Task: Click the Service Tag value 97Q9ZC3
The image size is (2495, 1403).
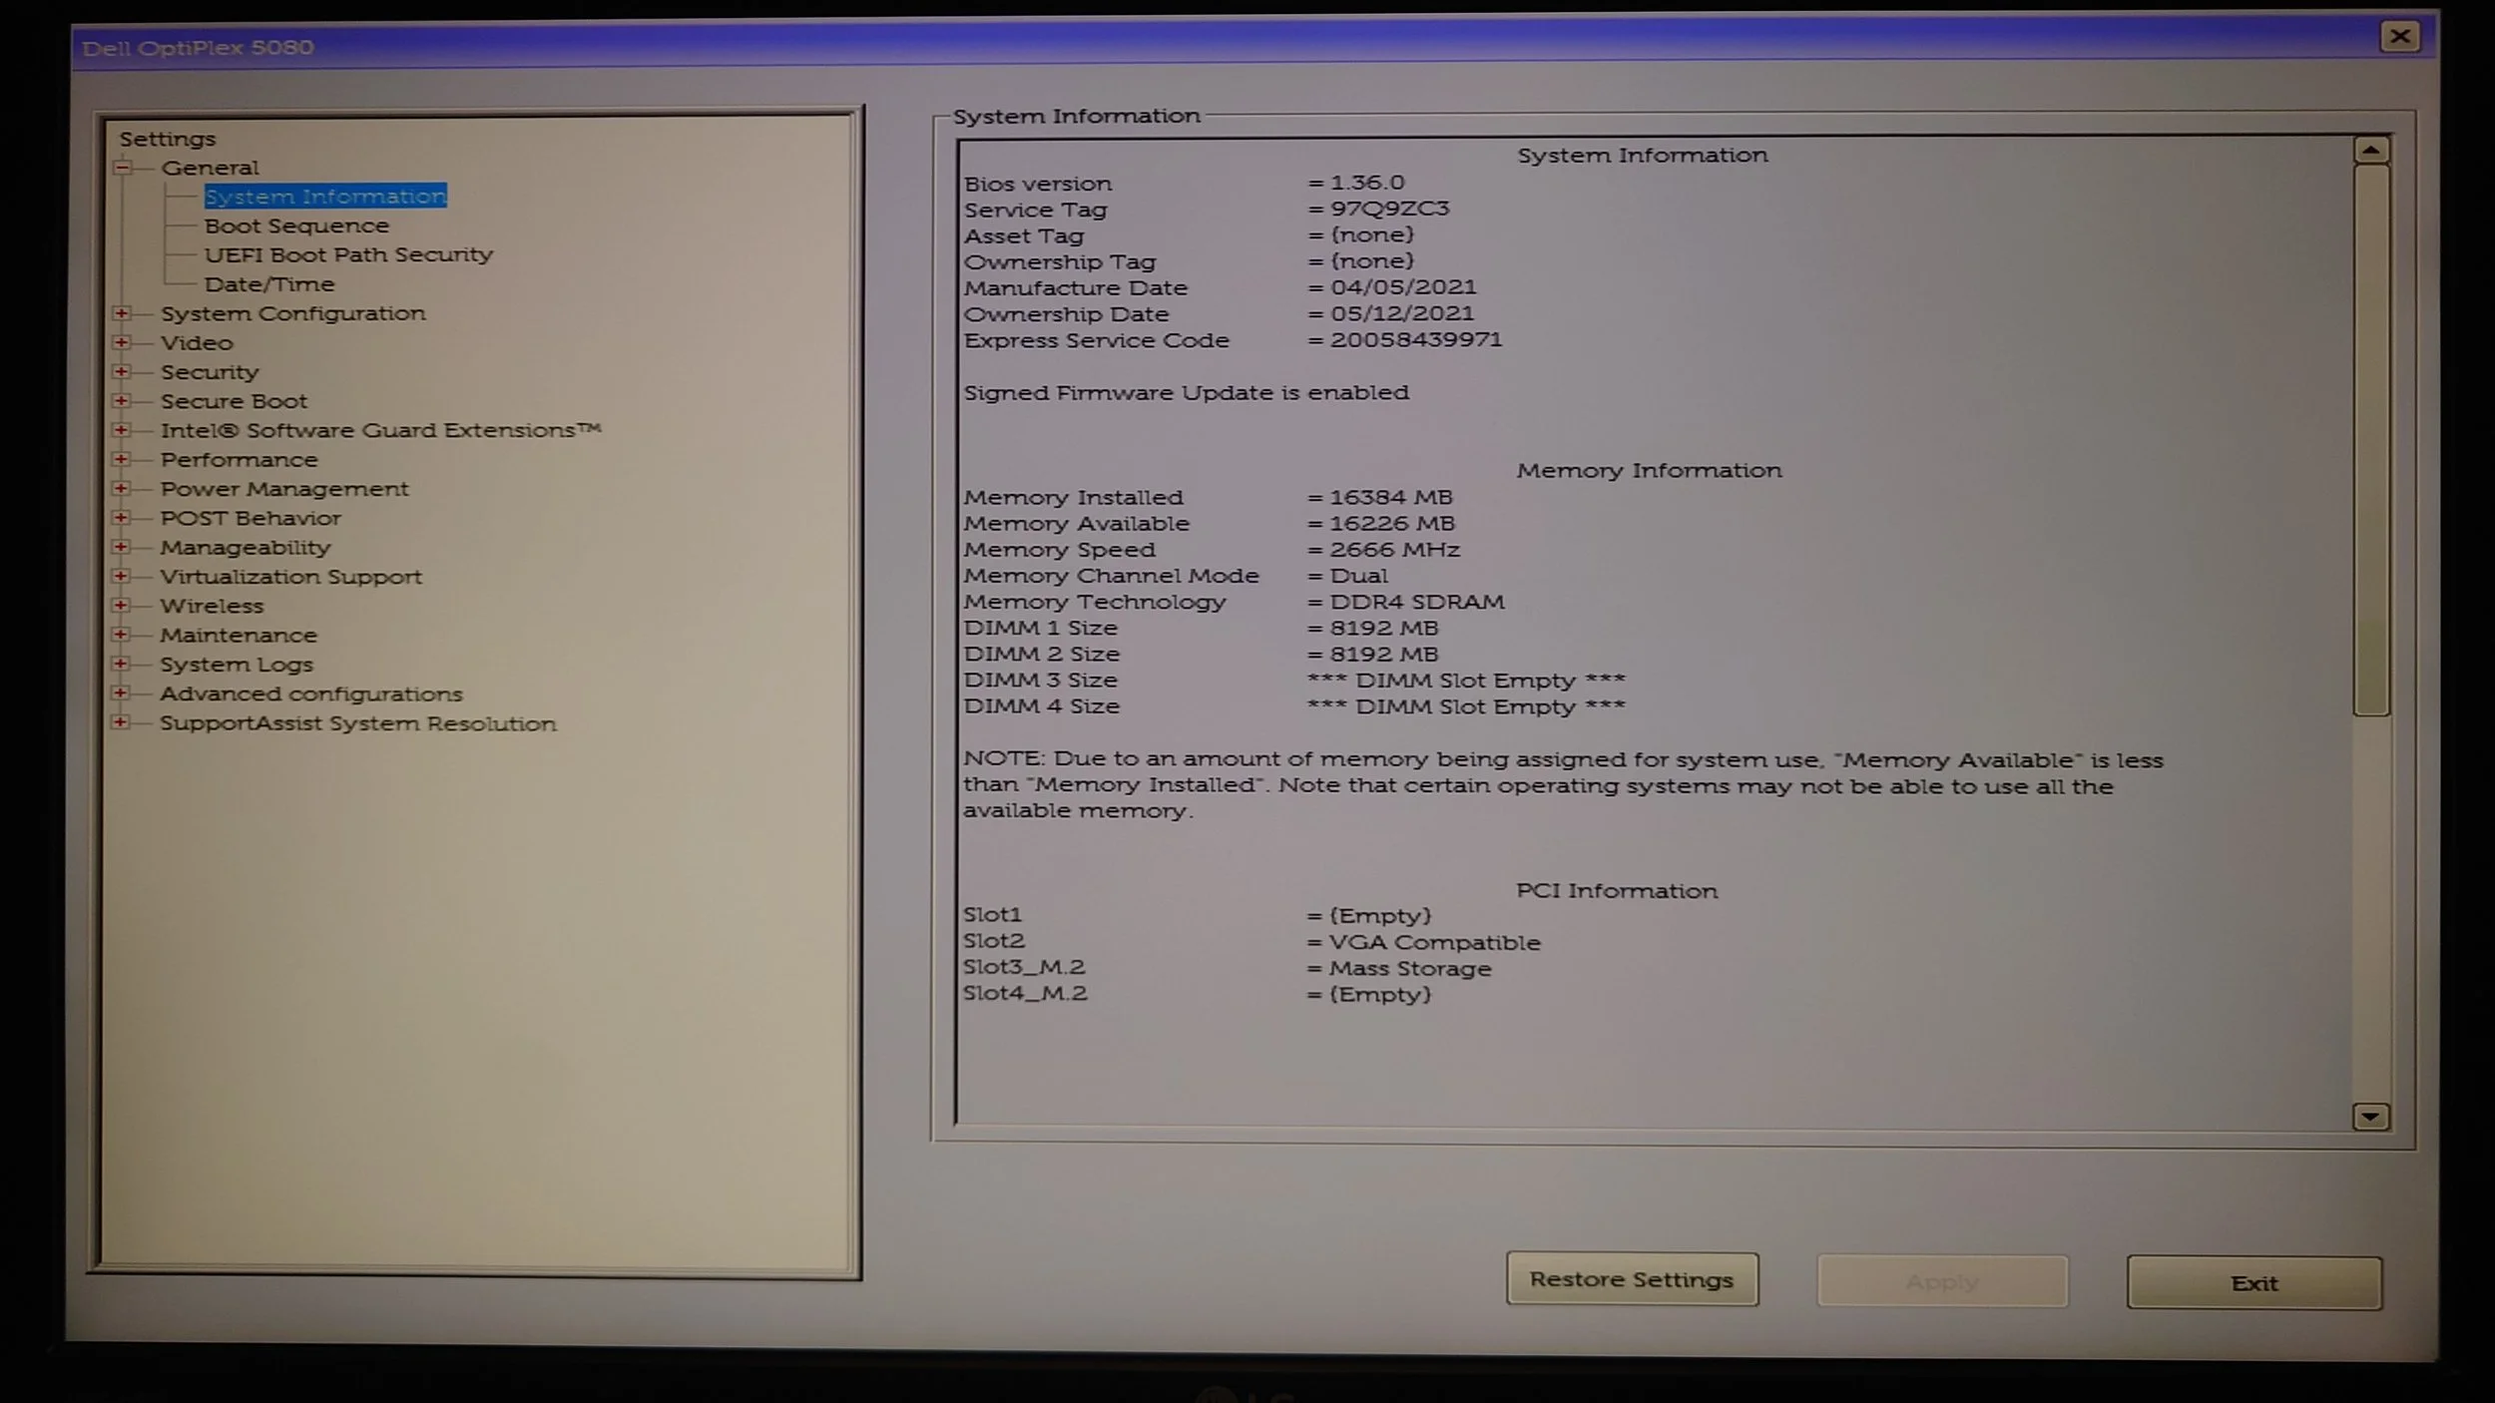Action: tap(1389, 209)
